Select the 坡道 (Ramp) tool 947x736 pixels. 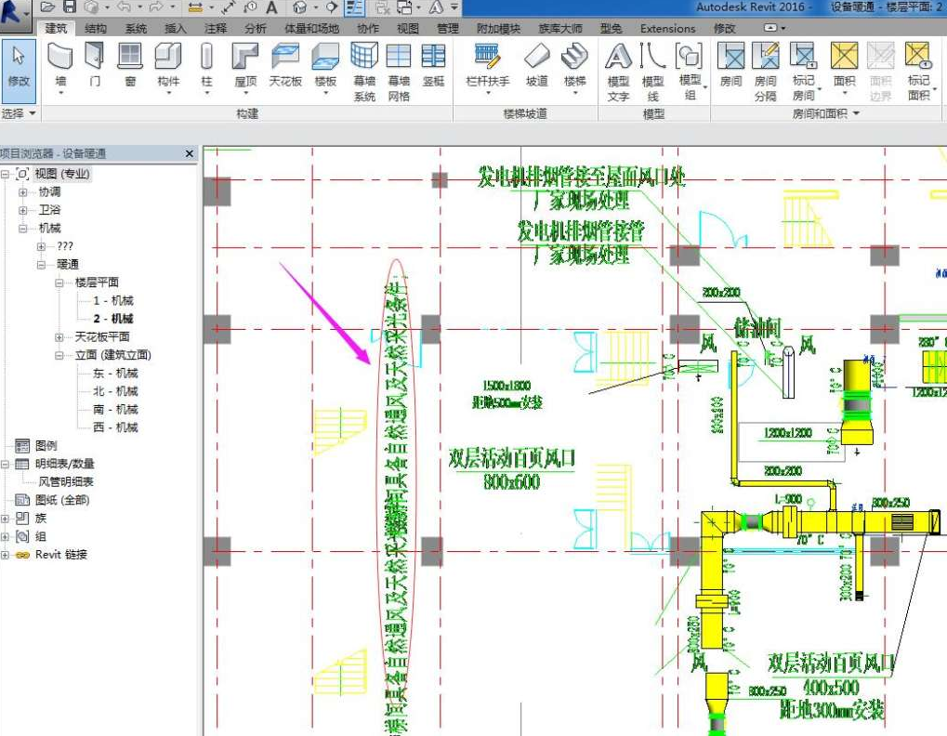click(537, 65)
